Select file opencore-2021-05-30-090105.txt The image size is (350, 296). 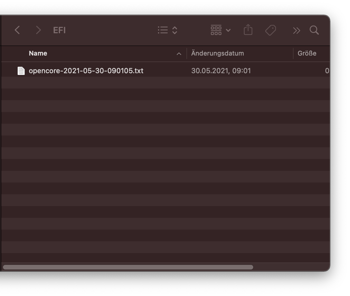(86, 71)
